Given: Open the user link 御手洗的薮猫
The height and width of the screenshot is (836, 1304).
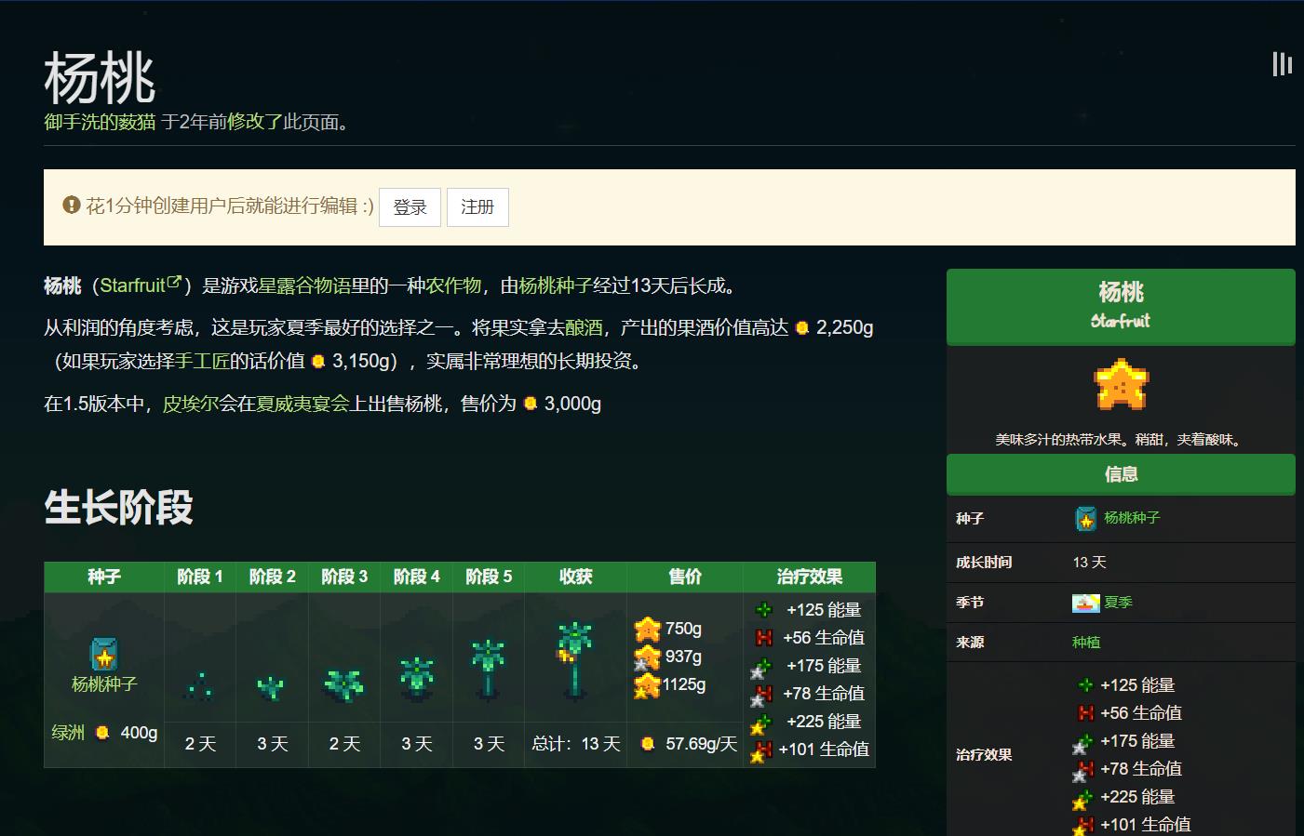Looking at the screenshot, I should (100, 122).
